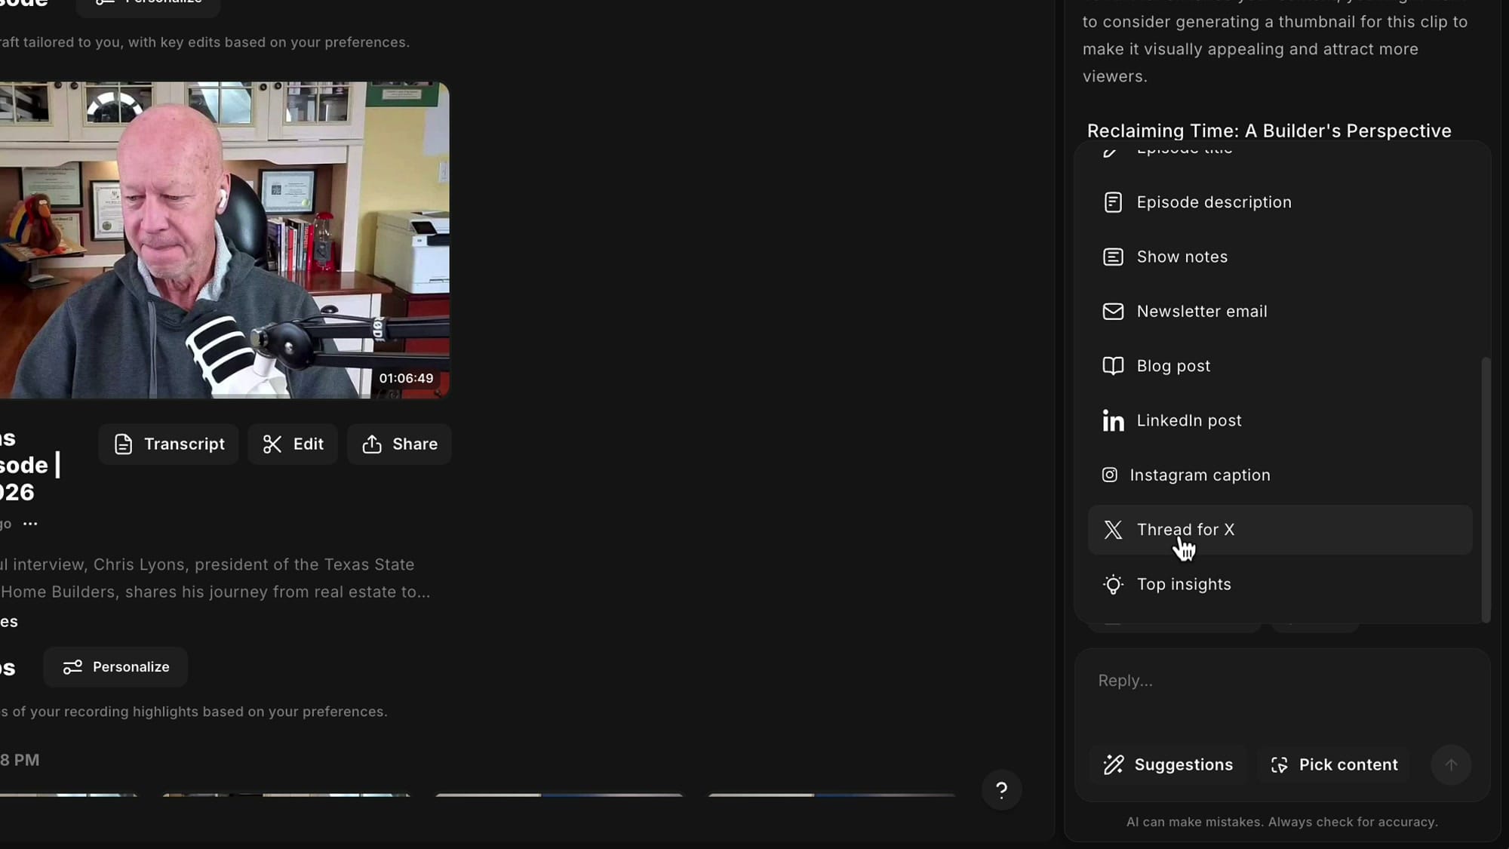
Task: Click the book icon beside Blog post
Action: pos(1113,365)
